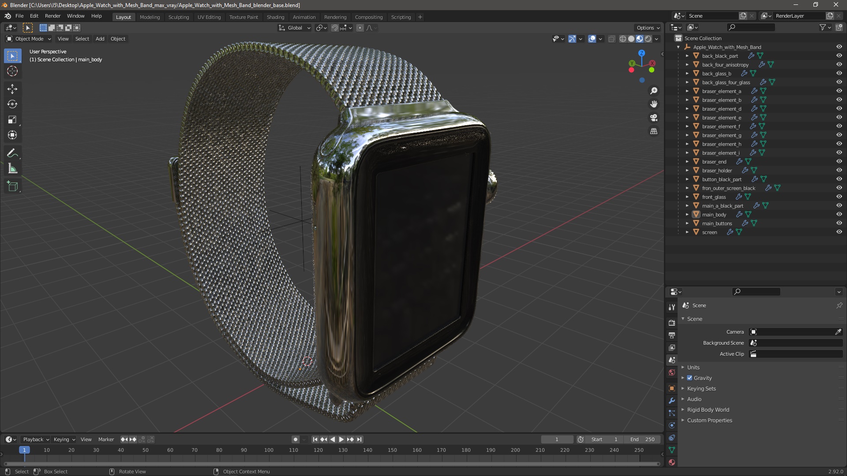
Task: Open the Modifier properties wrench tab
Action: click(672, 401)
